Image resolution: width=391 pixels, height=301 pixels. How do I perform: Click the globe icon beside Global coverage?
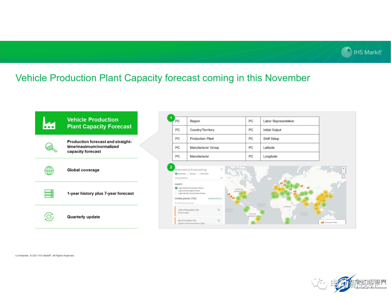(x=49, y=171)
